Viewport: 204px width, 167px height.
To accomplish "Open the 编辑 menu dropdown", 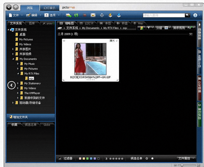I will pyautogui.click(x=34, y=15).
